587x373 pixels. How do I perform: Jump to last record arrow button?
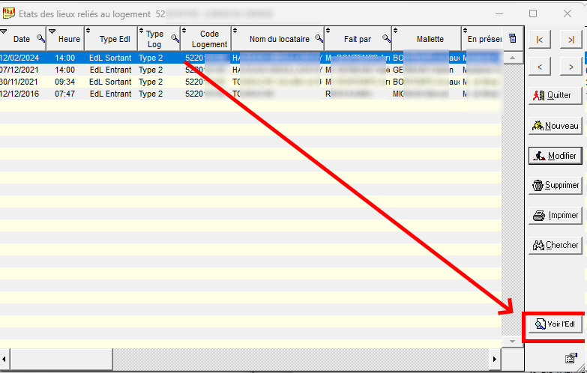click(571, 39)
